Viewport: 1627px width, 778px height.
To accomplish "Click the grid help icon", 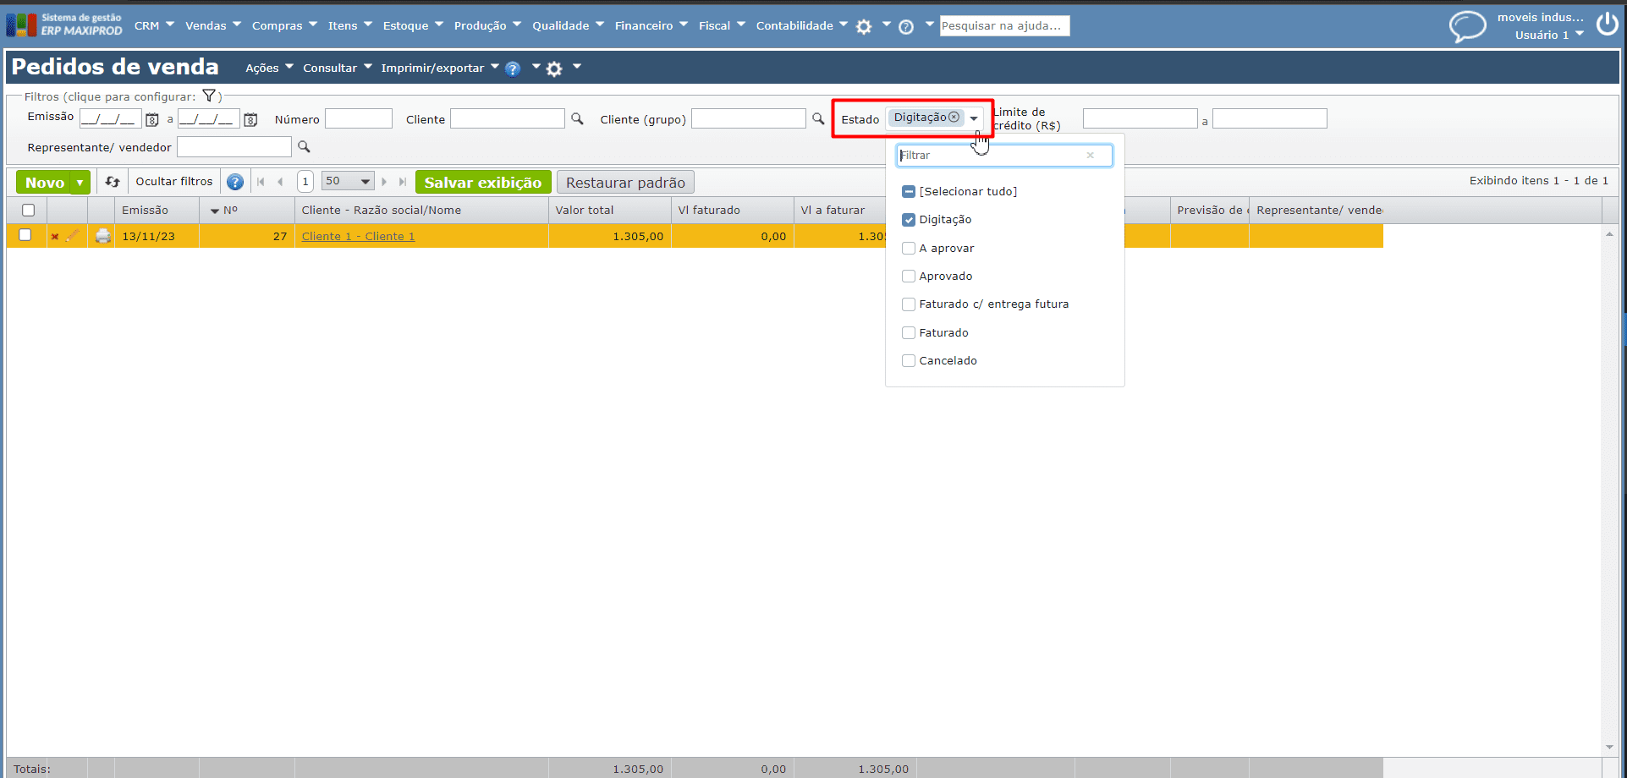I will tap(235, 182).
